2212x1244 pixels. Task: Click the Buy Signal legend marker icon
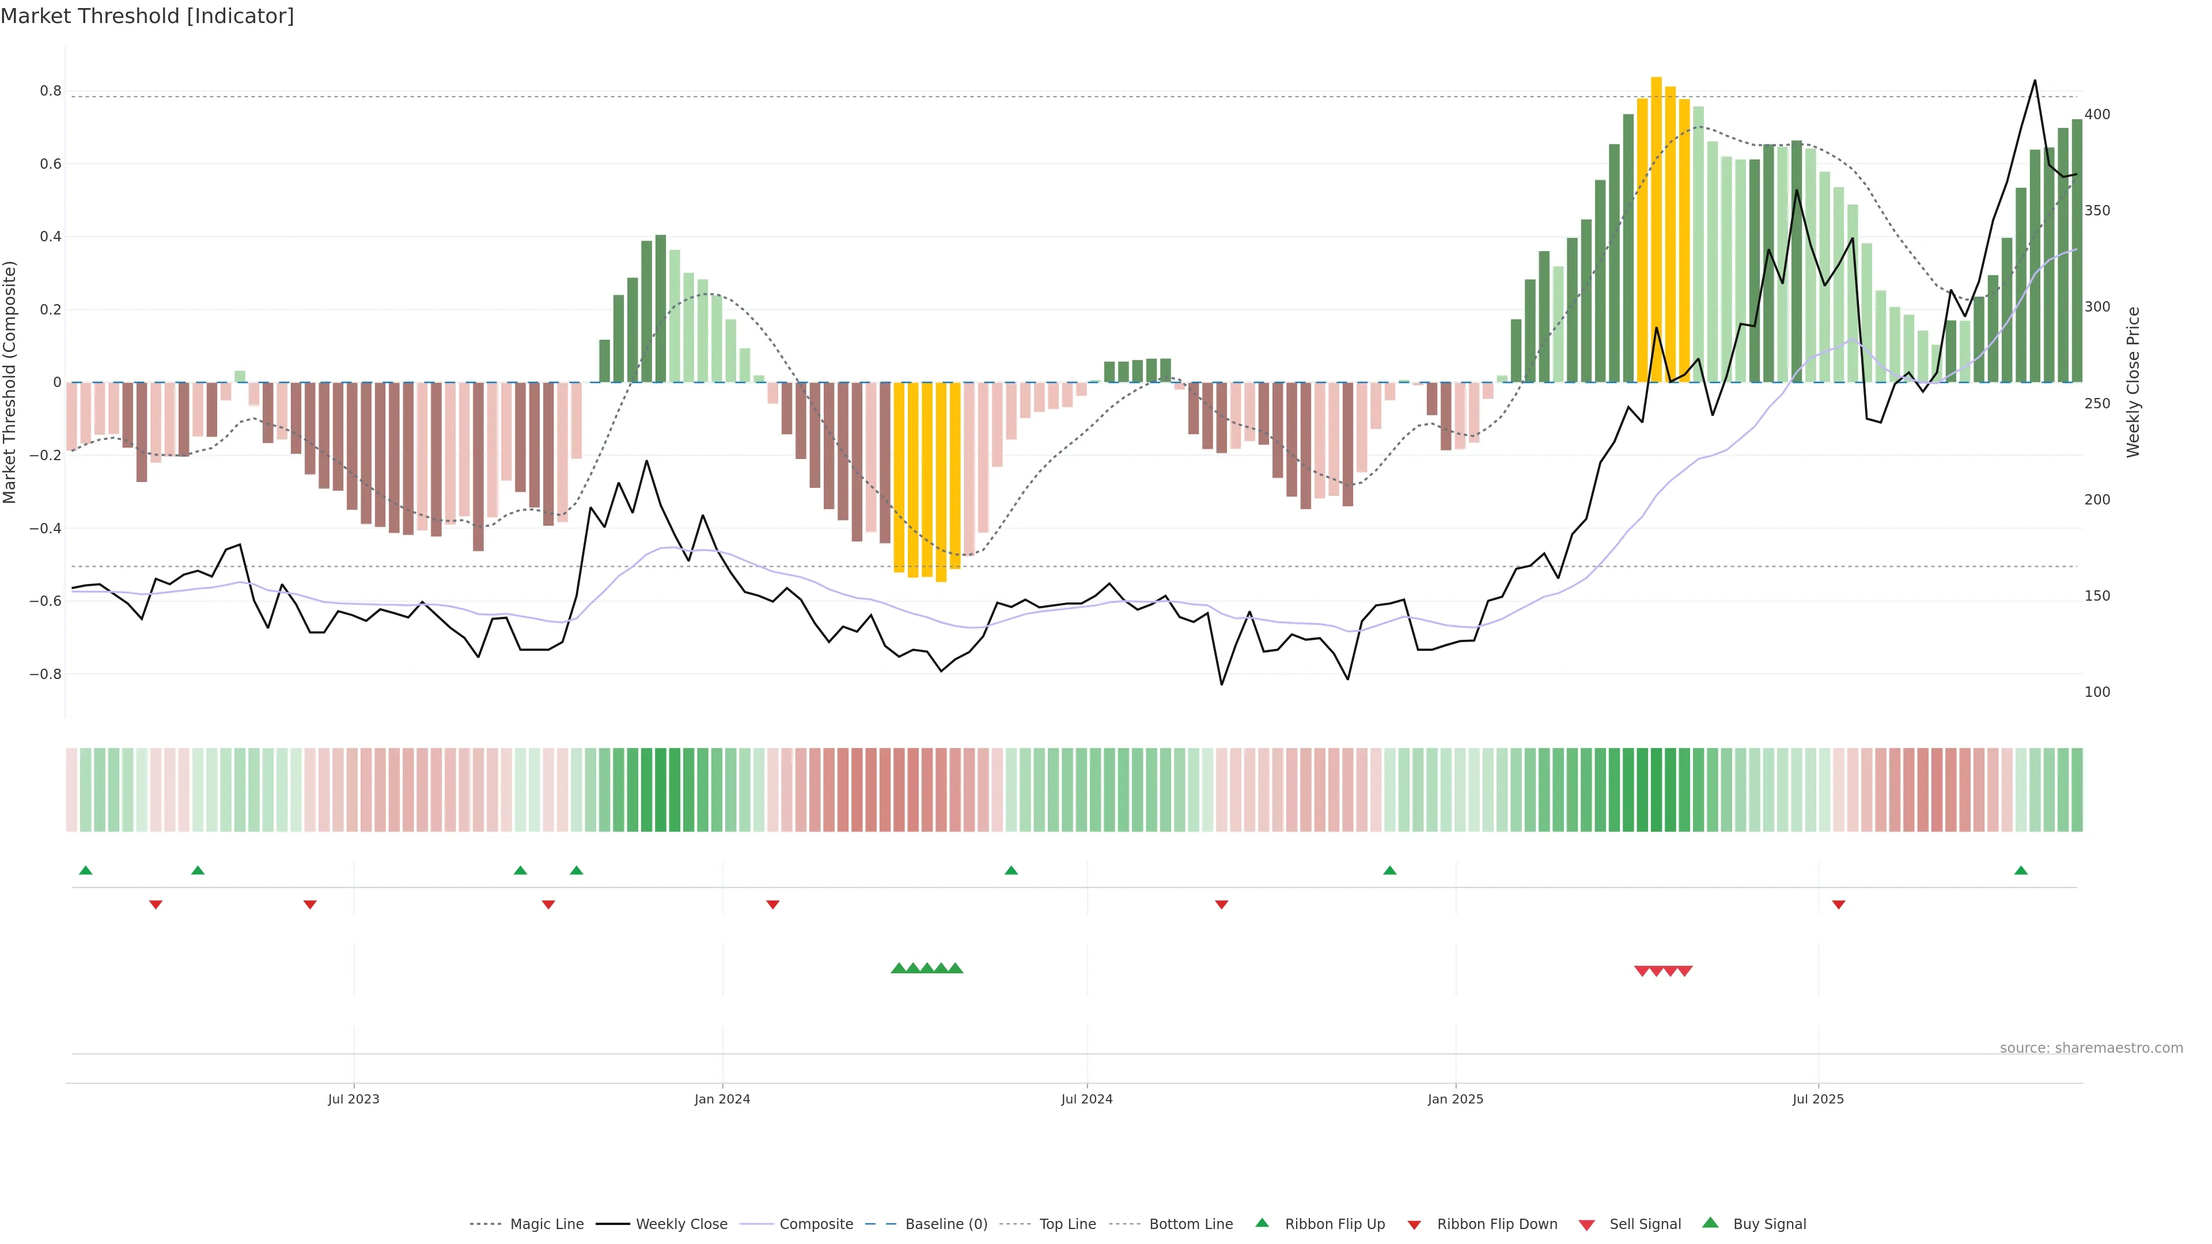1710,1223
